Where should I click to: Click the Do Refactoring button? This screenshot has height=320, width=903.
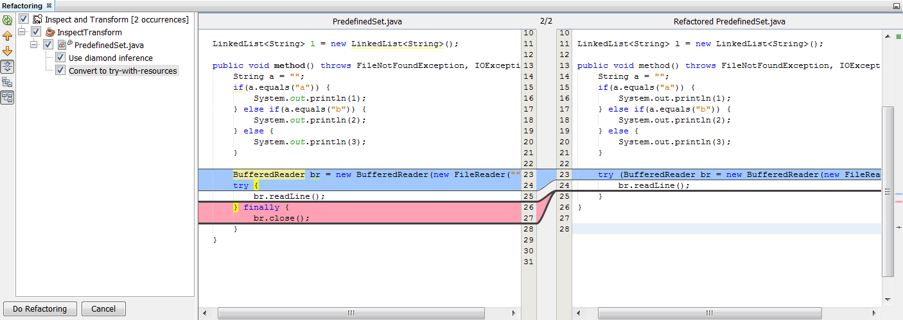[40, 308]
